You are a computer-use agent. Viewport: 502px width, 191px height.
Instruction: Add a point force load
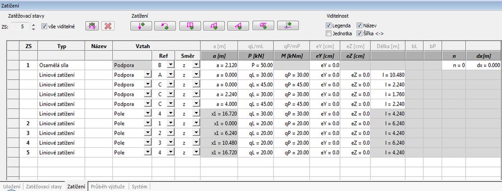click(141, 26)
